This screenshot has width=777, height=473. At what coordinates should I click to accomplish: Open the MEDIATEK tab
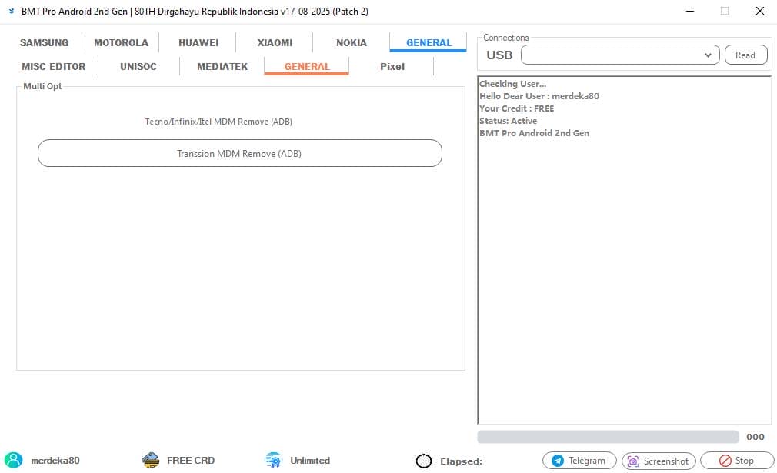(222, 67)
